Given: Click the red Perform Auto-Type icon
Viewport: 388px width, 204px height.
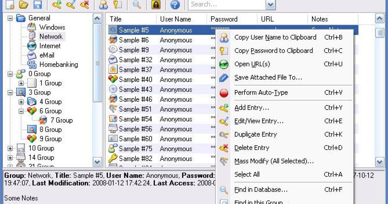Looking at the screenshot, I should (x=224, y=93).
